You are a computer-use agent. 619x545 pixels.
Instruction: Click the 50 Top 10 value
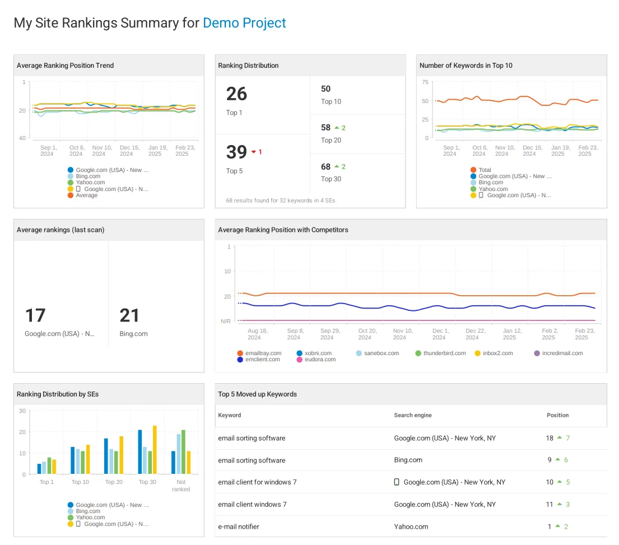(x=325, y=89)
